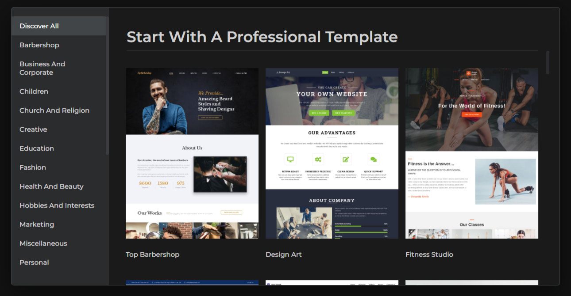Click the Top Barbershop title label
The width and height of the screenshot is (571, 296).
tap(153, 254)
